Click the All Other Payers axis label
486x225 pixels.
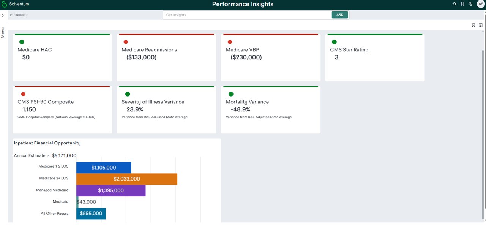point(55,214)
